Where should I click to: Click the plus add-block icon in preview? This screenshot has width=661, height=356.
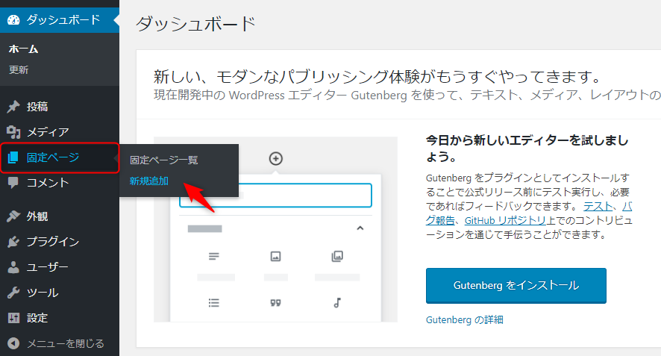(x=276, y=159)
